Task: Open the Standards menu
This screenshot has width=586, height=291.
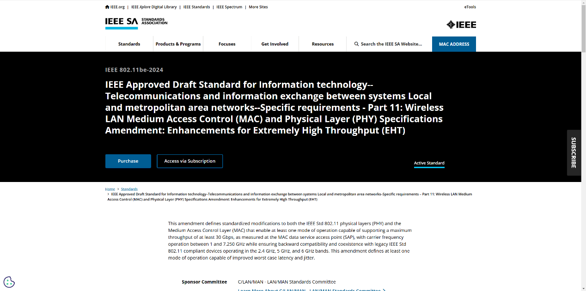Action: click(x=129, y=44)
